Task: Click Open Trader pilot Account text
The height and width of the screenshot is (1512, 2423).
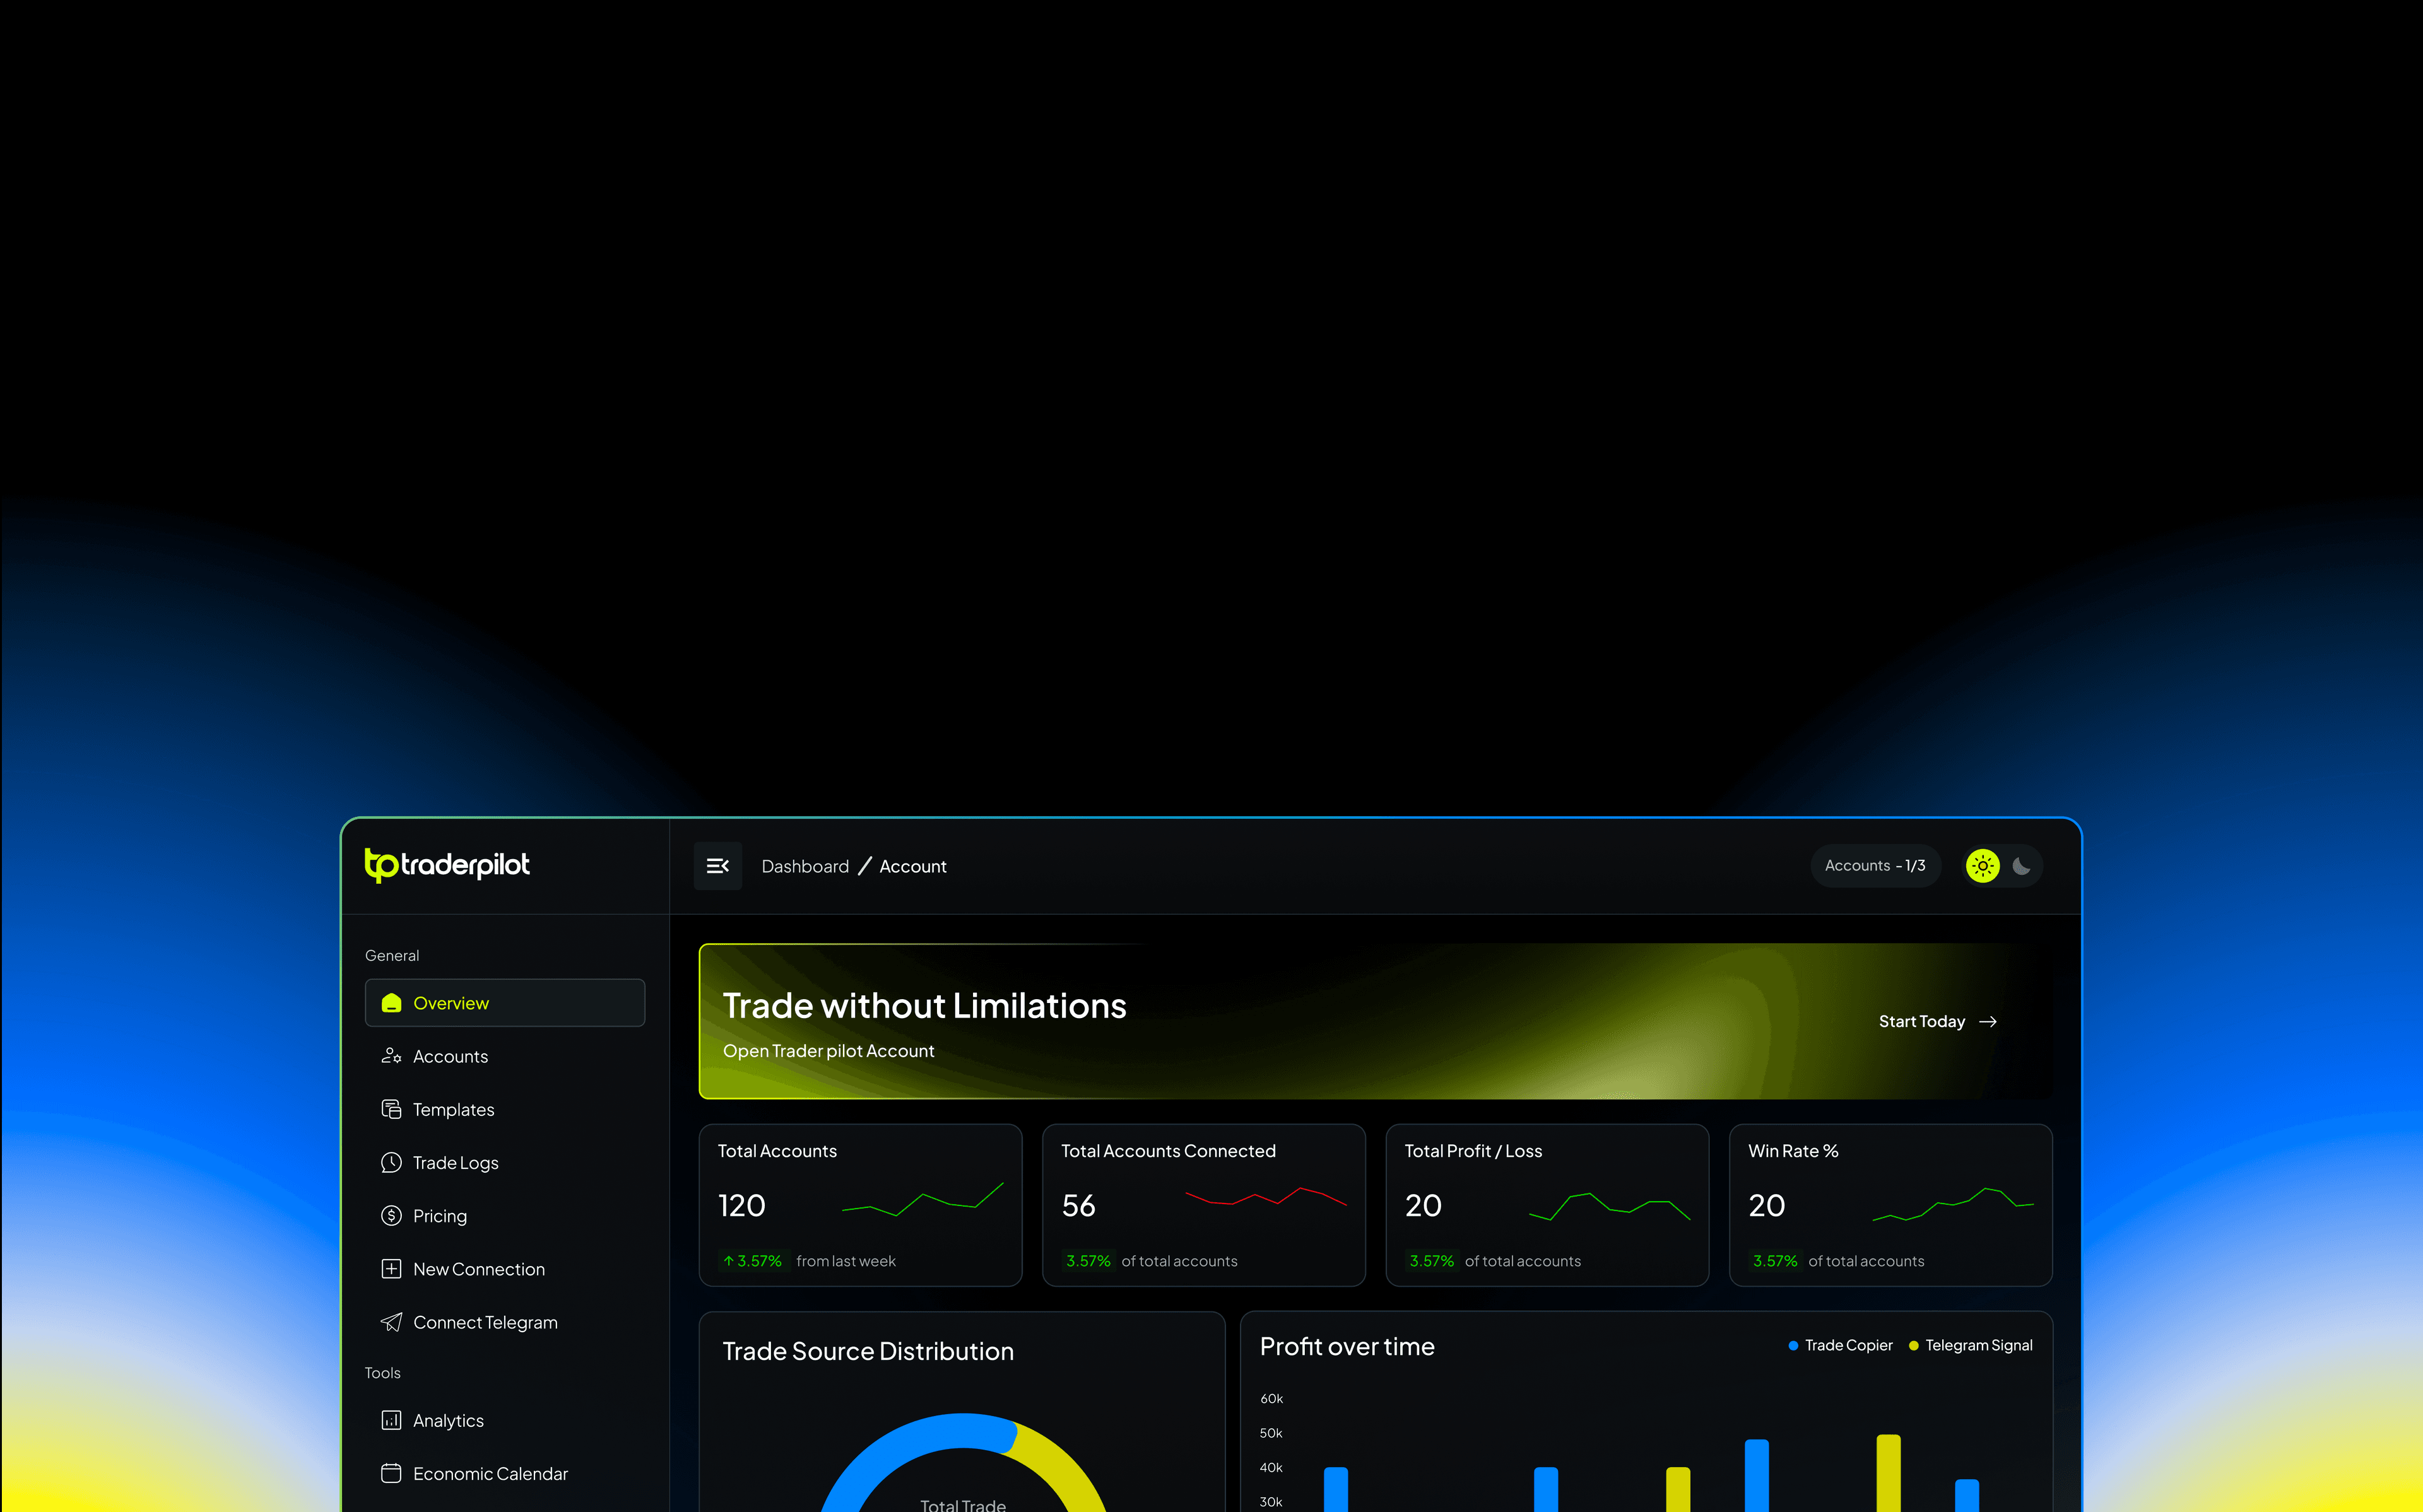Action: (x=828, y=1051)
